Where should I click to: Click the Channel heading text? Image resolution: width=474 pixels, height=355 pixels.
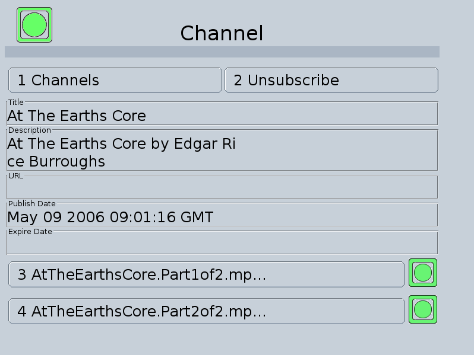tap(222, 33)
